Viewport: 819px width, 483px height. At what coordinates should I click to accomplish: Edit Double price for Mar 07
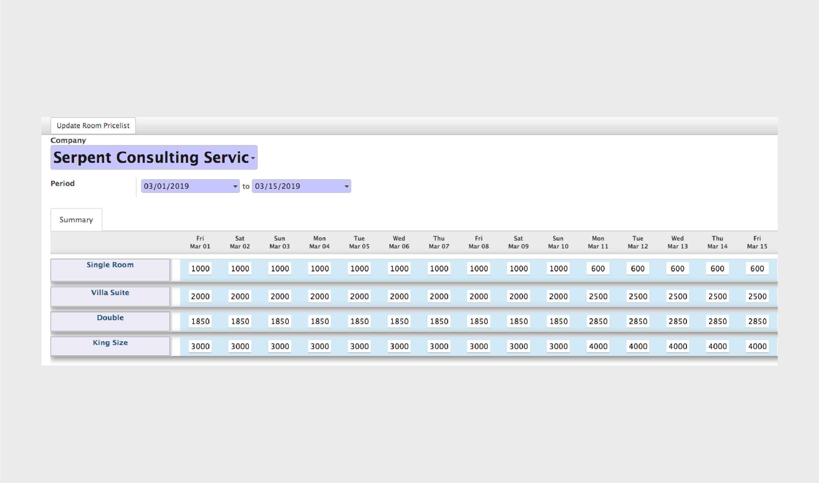pos(439,321)
